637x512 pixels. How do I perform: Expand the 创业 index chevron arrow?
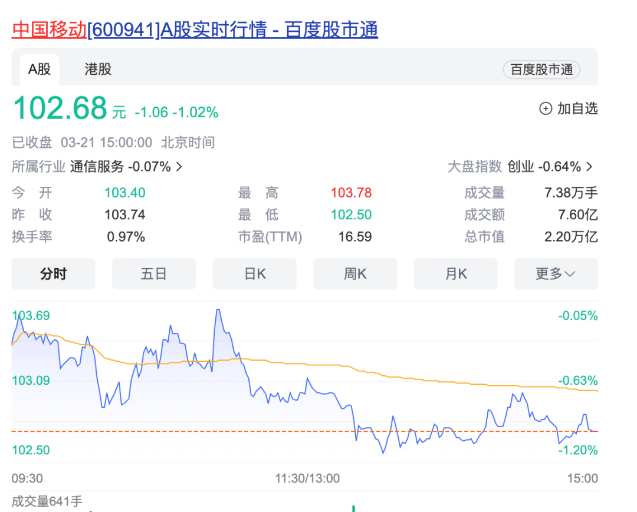click(x=589, y=167)
